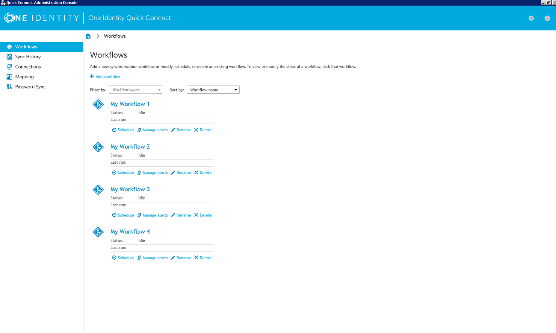Click the Quick Connect title bar app icon

point(3,3)
